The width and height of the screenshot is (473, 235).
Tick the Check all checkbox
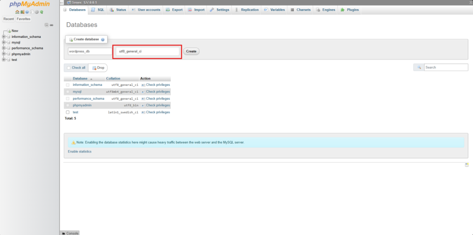(68, 68)
